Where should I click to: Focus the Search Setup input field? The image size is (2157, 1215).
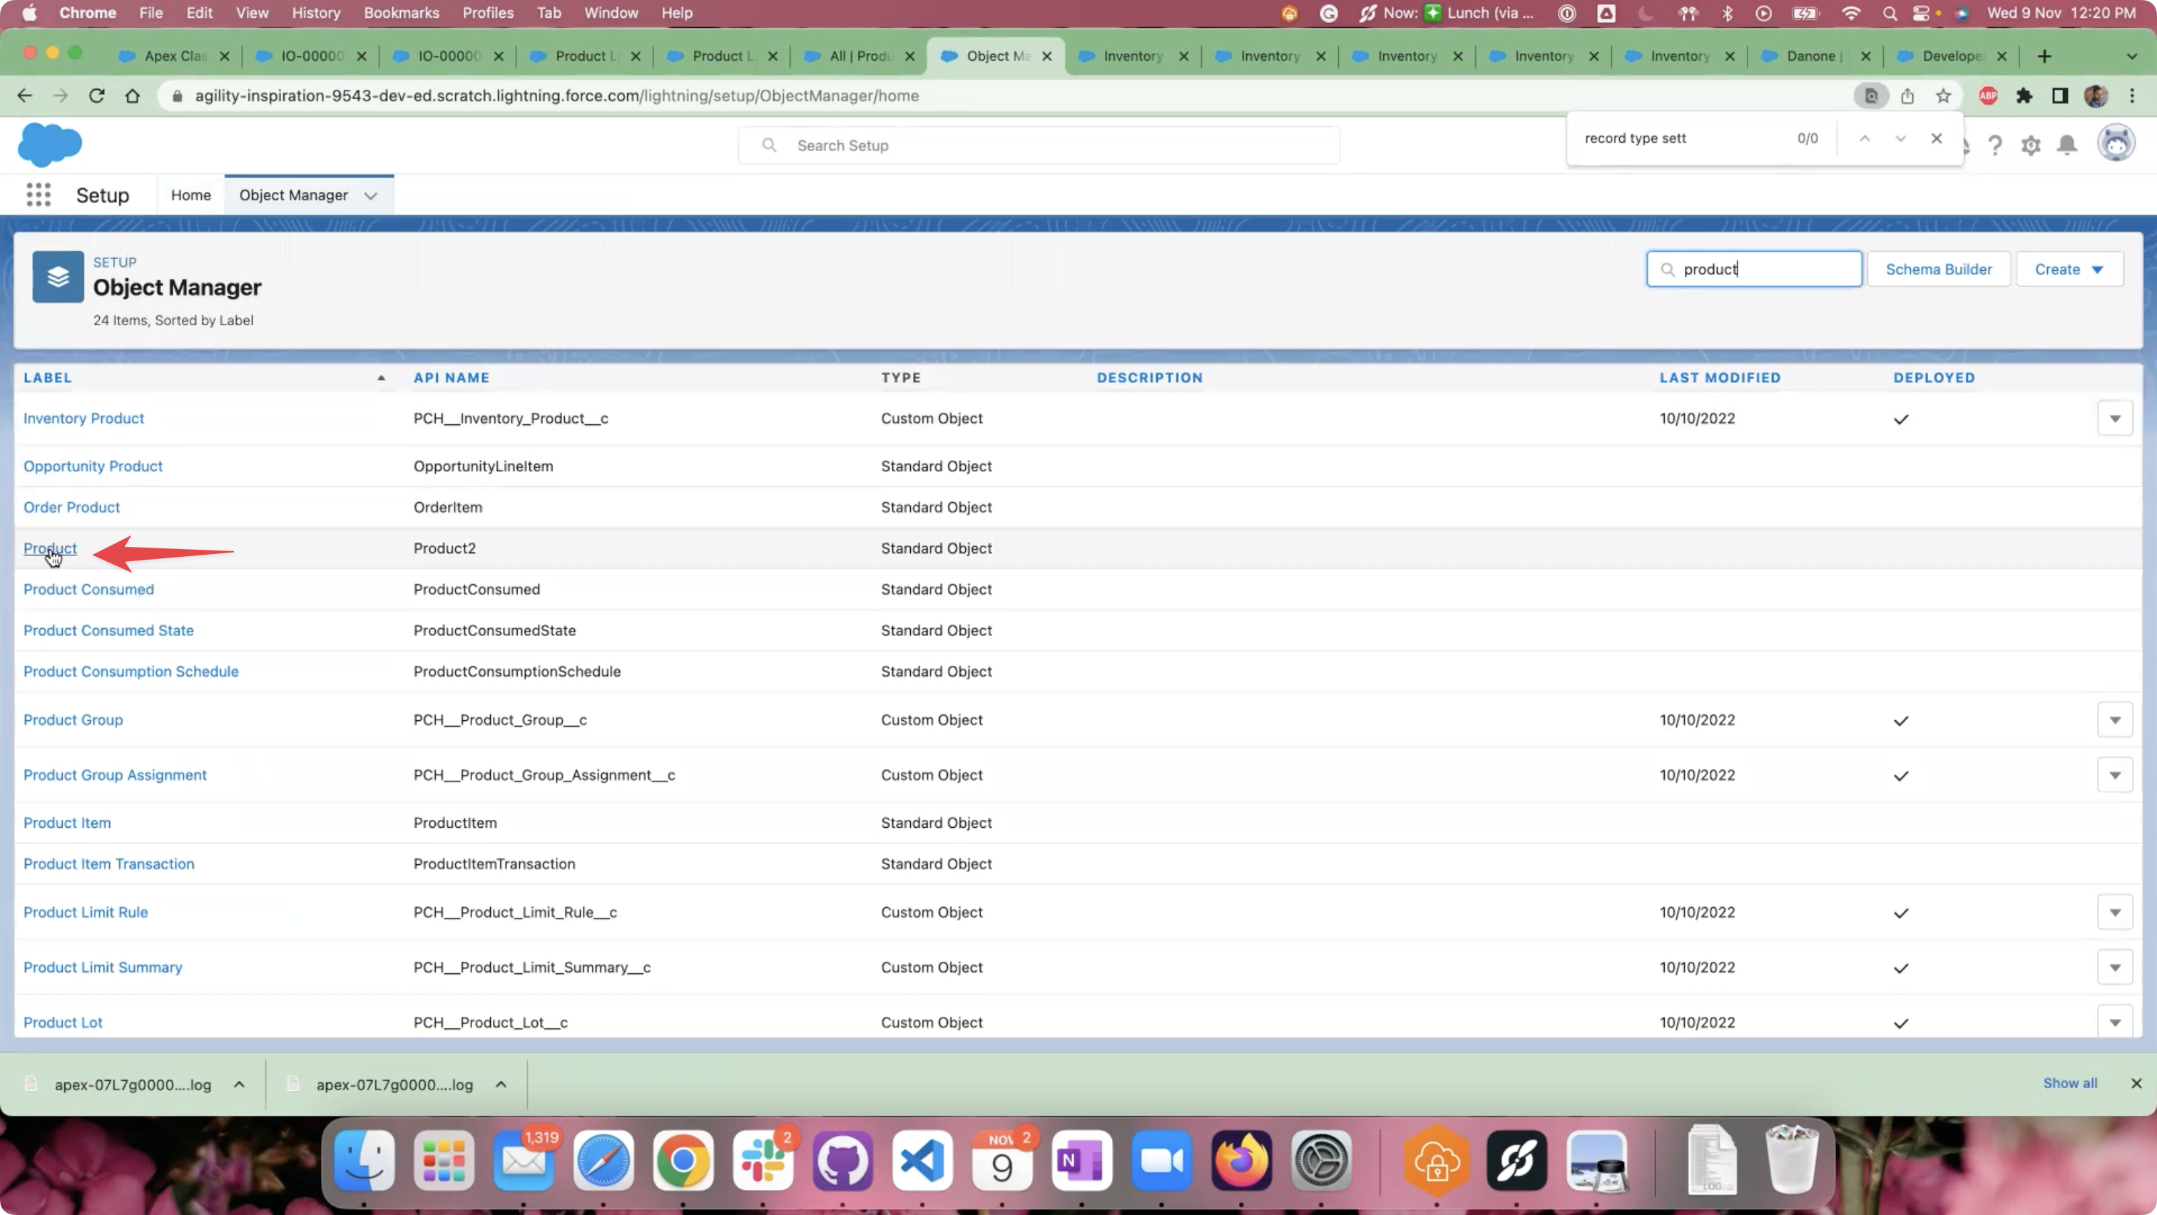coord(1039,145)
